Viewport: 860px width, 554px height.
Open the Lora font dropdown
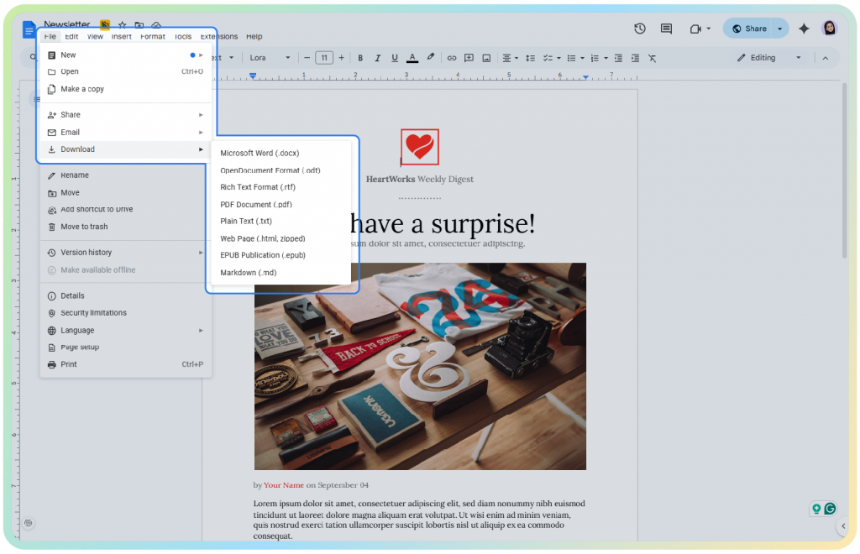pos(270,58)
